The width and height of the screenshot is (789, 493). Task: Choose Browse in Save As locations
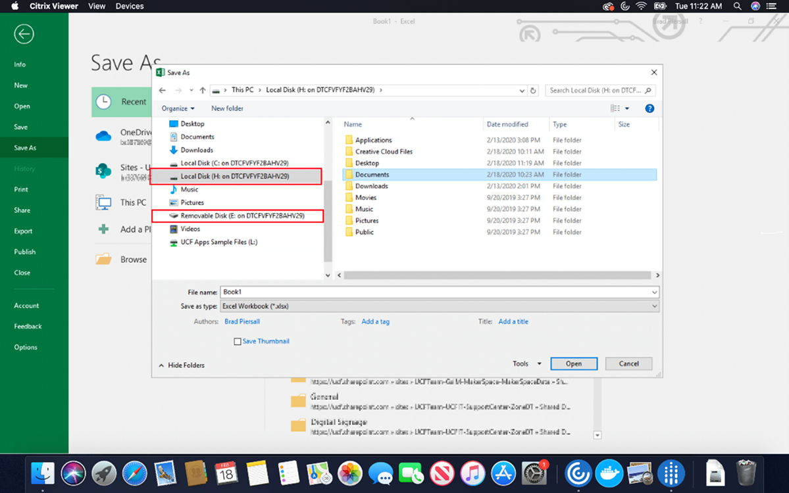click(121, 259)
